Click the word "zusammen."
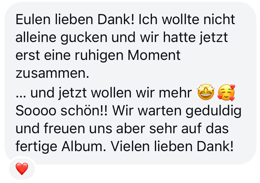The width and height of the screenshot is (260, 183). pyautogui.click(x=52, y=73)
